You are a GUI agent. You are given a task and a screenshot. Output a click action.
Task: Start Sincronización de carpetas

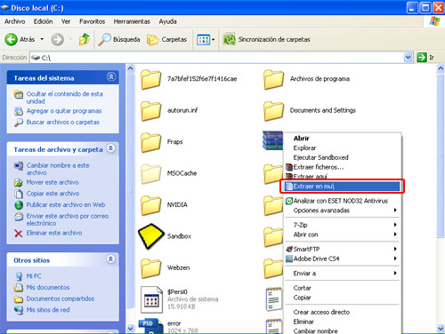tap(266, 39)
